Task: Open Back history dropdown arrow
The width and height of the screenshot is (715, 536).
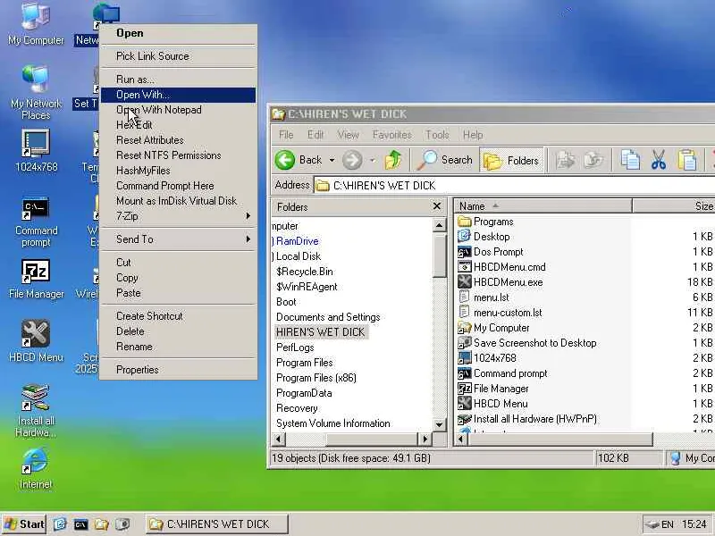Action: click(332, 160)
